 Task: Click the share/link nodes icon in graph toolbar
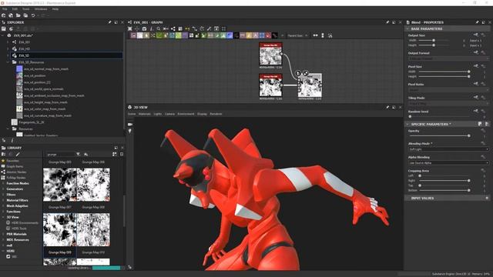[173, 29]
